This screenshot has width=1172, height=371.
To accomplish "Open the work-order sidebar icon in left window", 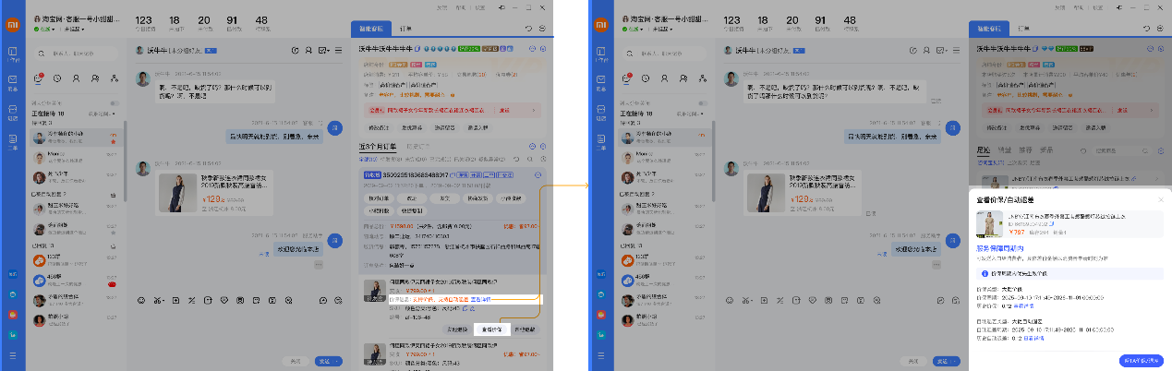I will click(13, 140).
